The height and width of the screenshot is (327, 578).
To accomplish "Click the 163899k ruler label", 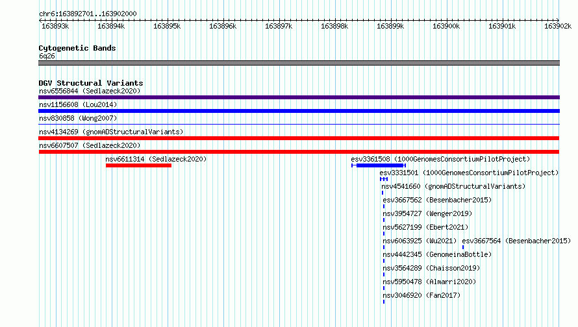I will (390, 26).
